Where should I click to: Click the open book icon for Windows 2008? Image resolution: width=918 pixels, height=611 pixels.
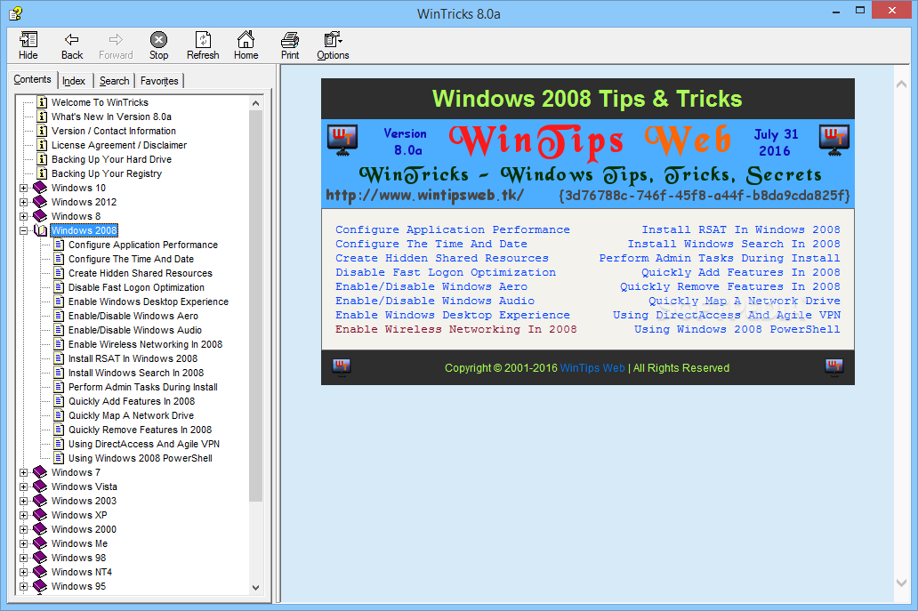tap(40, 230)
